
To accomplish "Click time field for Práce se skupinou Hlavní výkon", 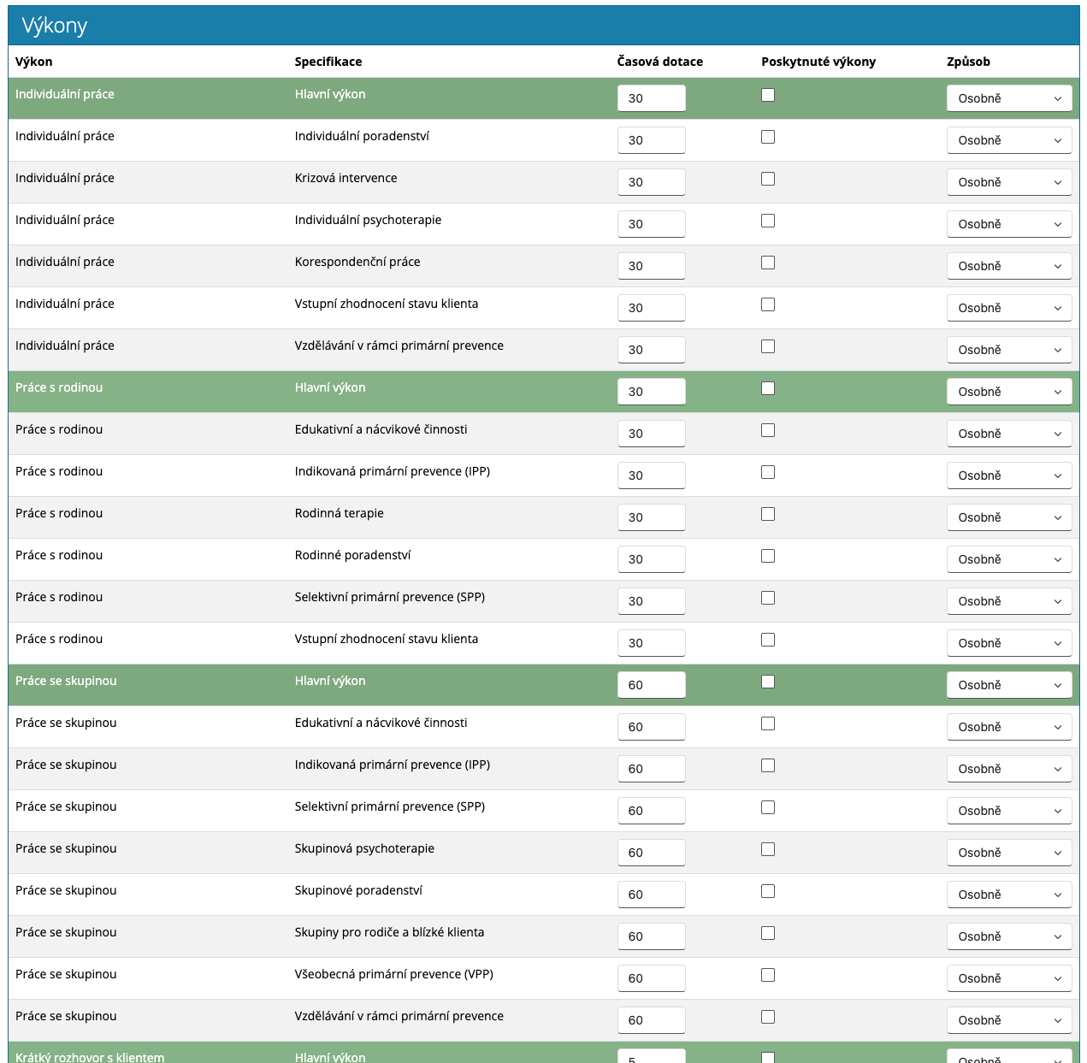I will [x=652, y=685].
